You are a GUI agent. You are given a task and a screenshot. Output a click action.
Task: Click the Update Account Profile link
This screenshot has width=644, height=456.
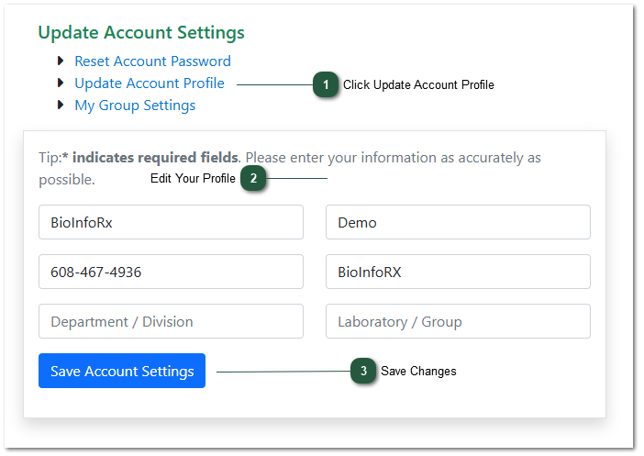tap(150, 83)
